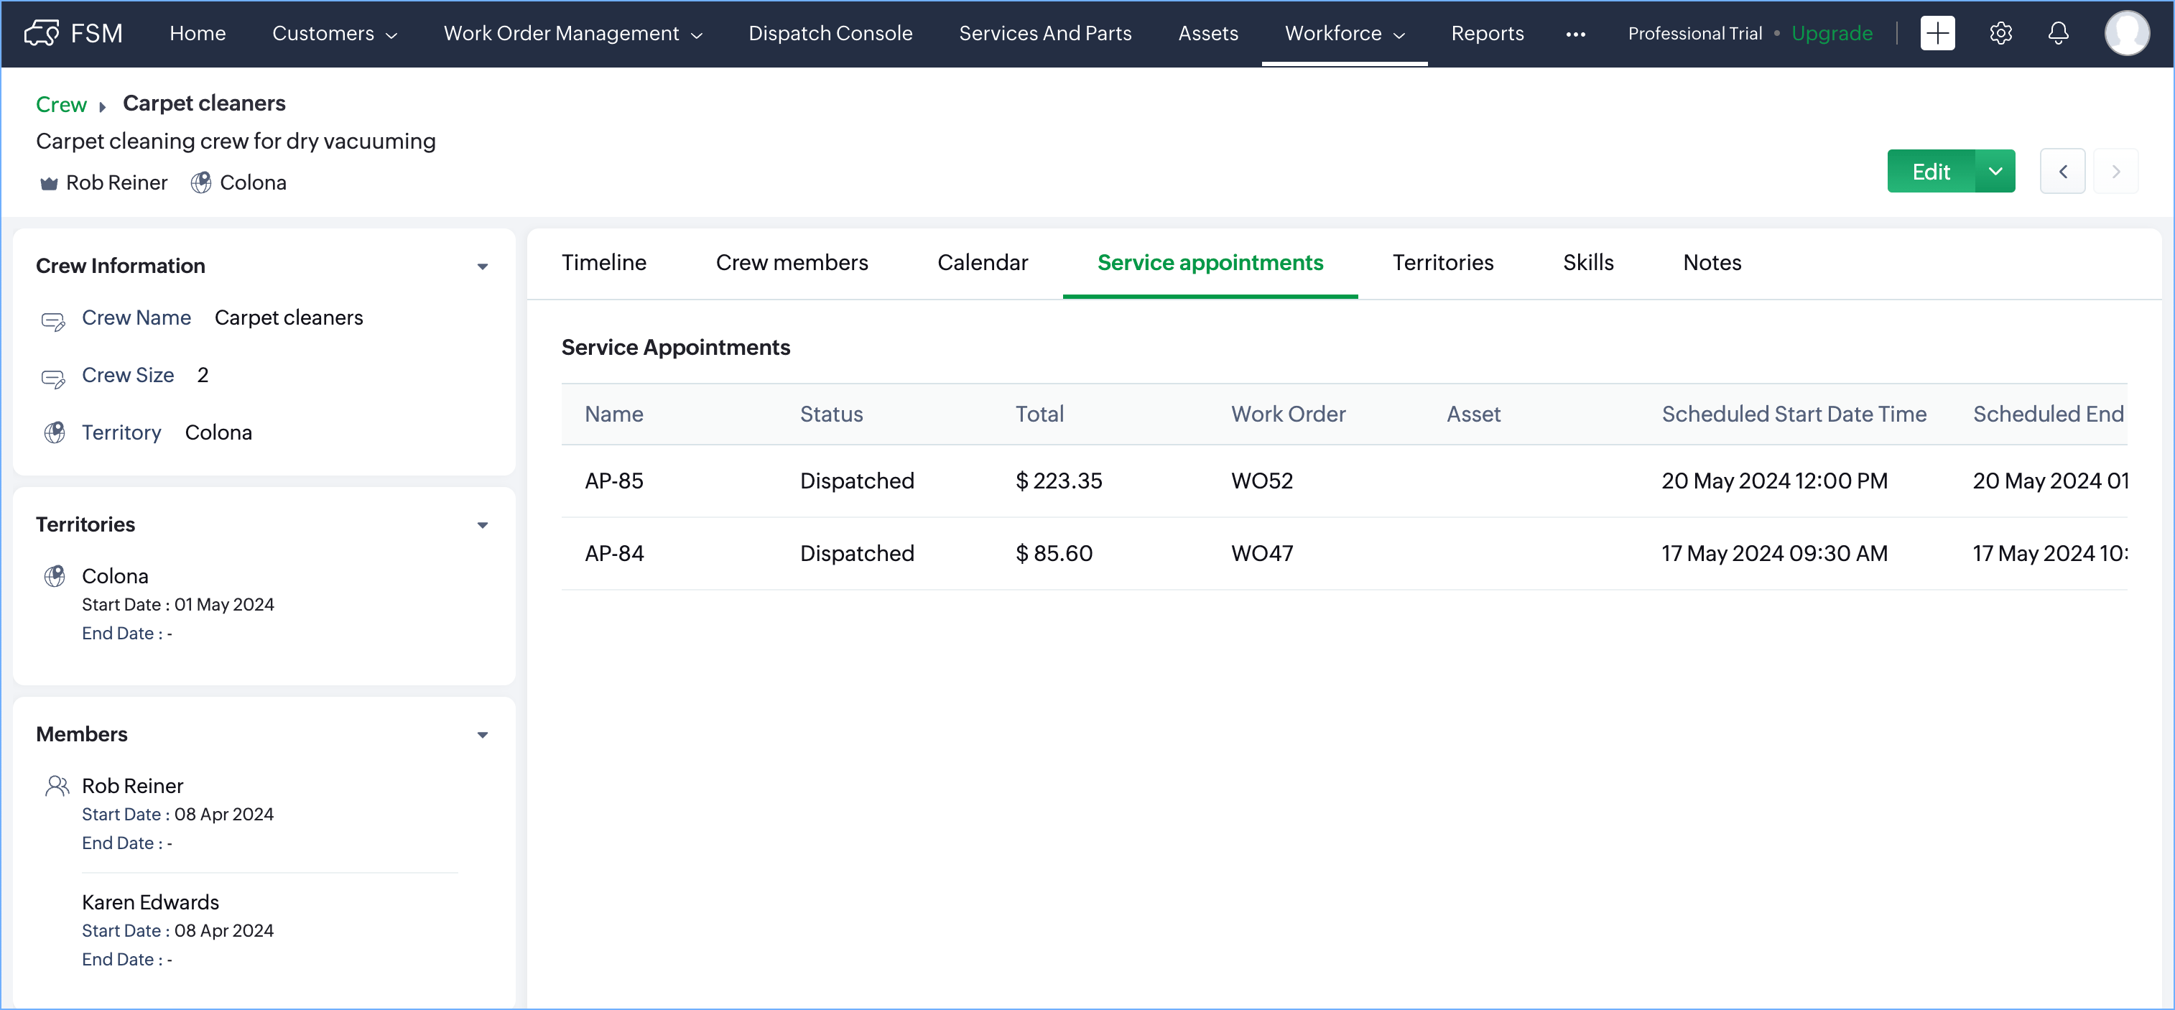Image resolution: width=2175 pixels, height=1010 pixels.
Task: Collapse the Territories sidebar section
Action: click(x=482, y=525)
